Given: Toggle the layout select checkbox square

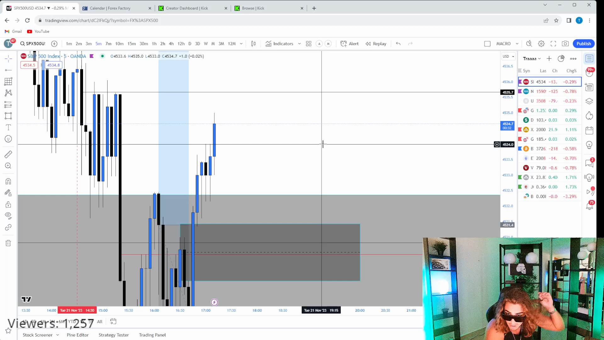Looking at the screenshot, I should tap(487, 44).
